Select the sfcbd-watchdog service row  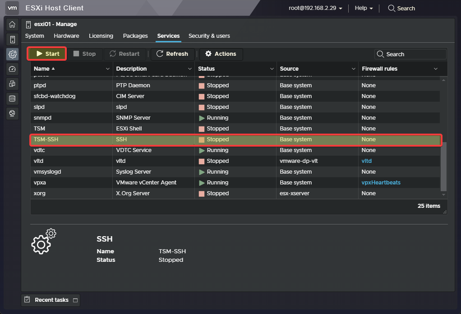pyautogui.click(x=235, y=96)
